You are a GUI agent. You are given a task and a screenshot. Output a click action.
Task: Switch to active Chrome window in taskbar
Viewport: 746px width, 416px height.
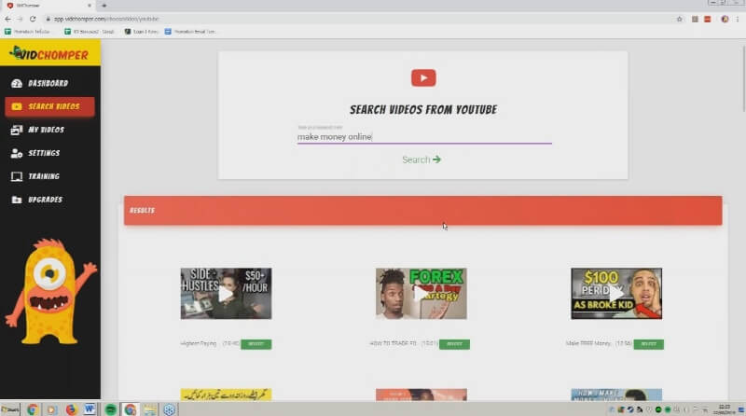(130, 409)
